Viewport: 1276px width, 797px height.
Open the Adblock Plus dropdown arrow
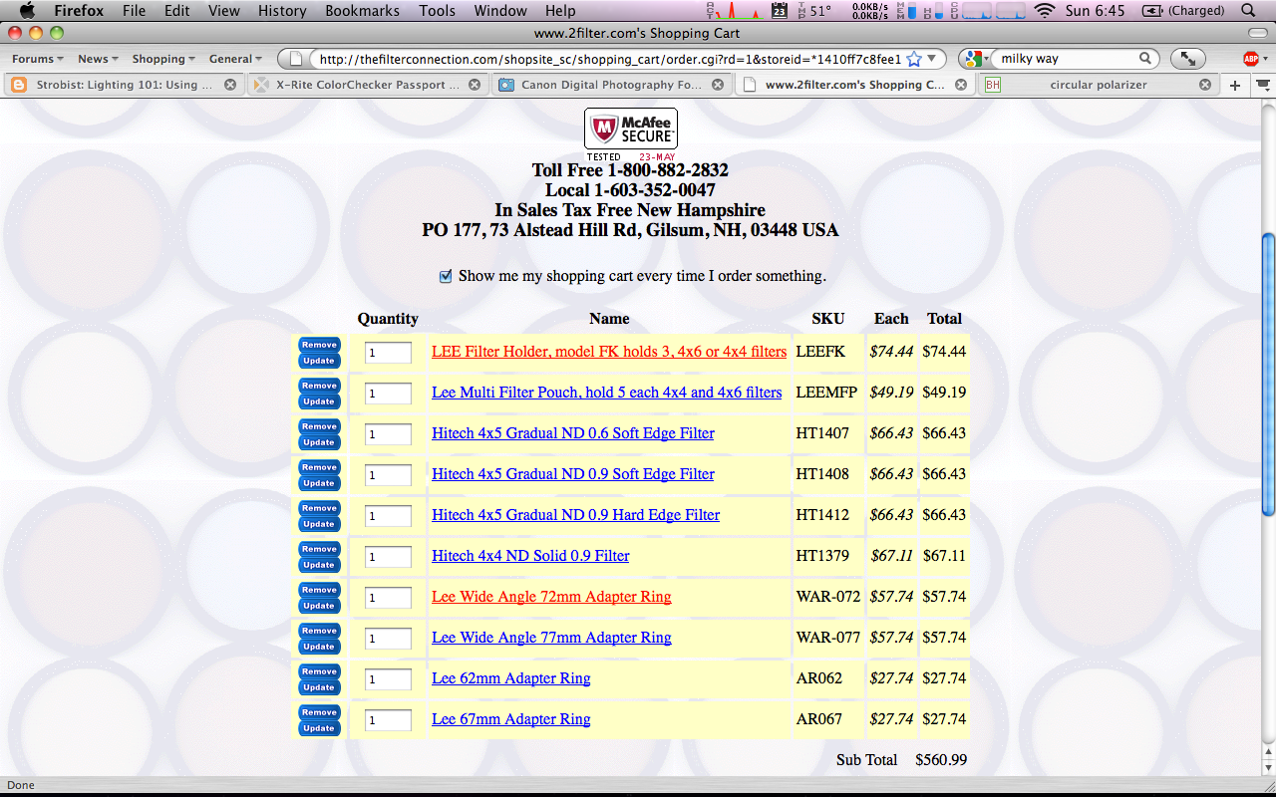(x=1263, y=58)
